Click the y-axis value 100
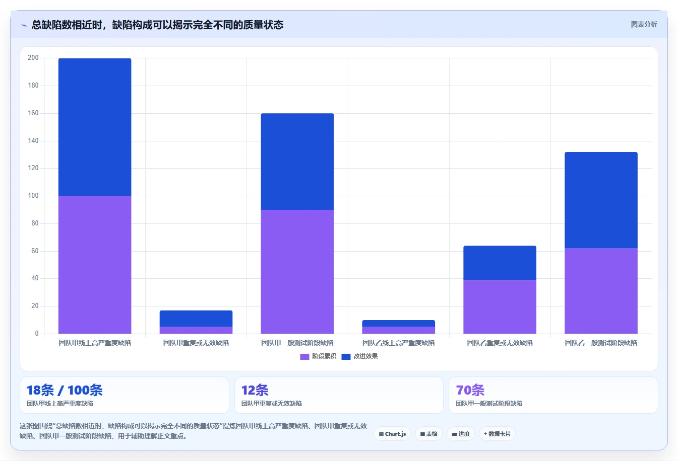 coord(33,196)
